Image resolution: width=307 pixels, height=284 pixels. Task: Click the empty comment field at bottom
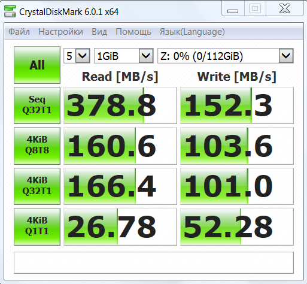pos(154,262)
